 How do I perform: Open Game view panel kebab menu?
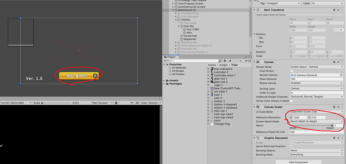click(x=159, y=99)
